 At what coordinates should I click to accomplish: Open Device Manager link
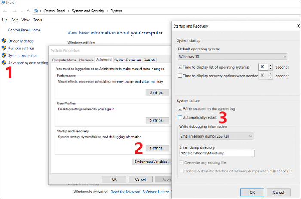click(21, 41)
